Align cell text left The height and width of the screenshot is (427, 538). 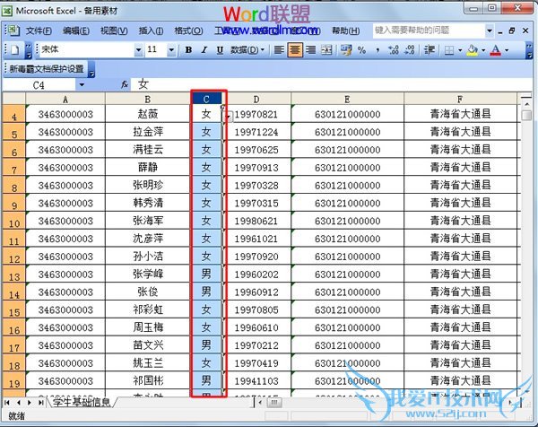tap(279, 50)
